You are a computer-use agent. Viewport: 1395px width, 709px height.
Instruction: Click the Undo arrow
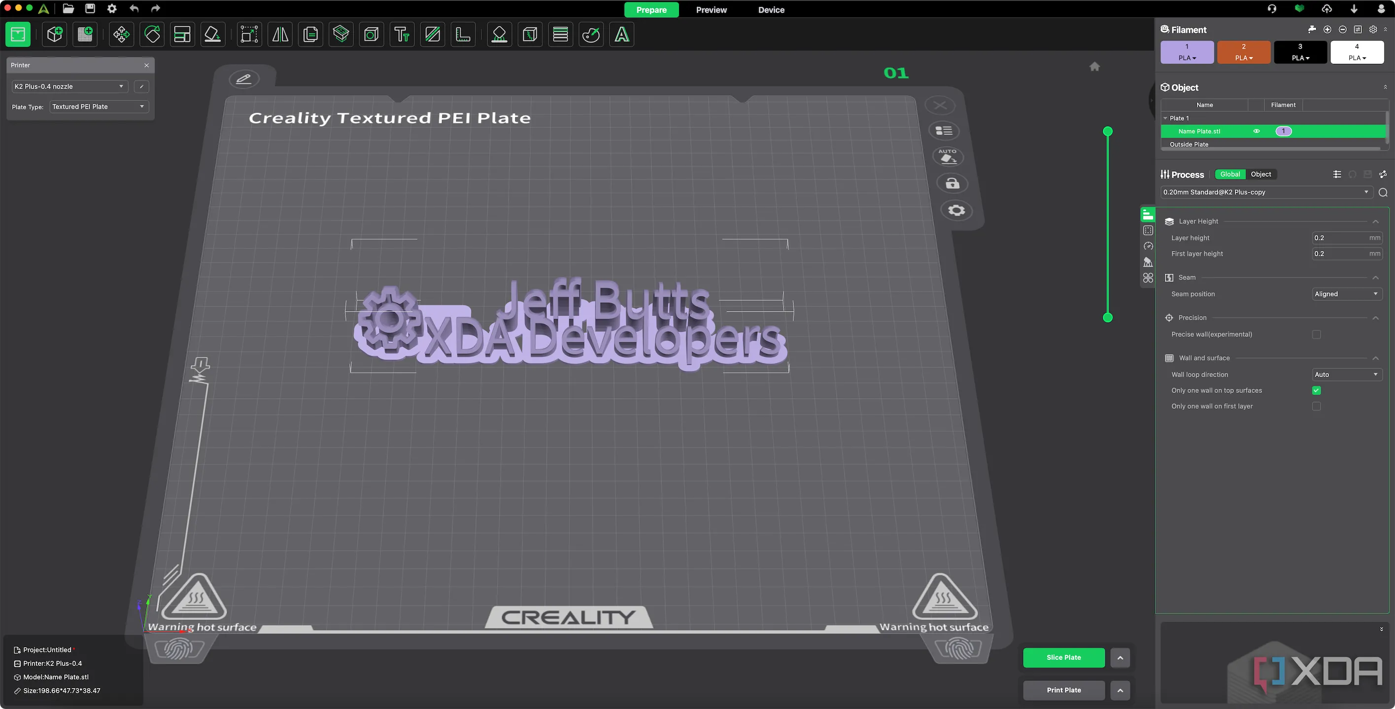tap(134, 9)
